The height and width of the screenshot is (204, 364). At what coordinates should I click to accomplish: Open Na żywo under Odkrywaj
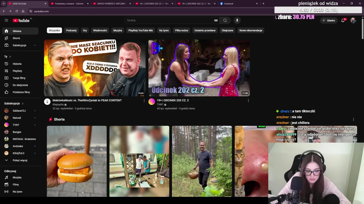point(20,192)
